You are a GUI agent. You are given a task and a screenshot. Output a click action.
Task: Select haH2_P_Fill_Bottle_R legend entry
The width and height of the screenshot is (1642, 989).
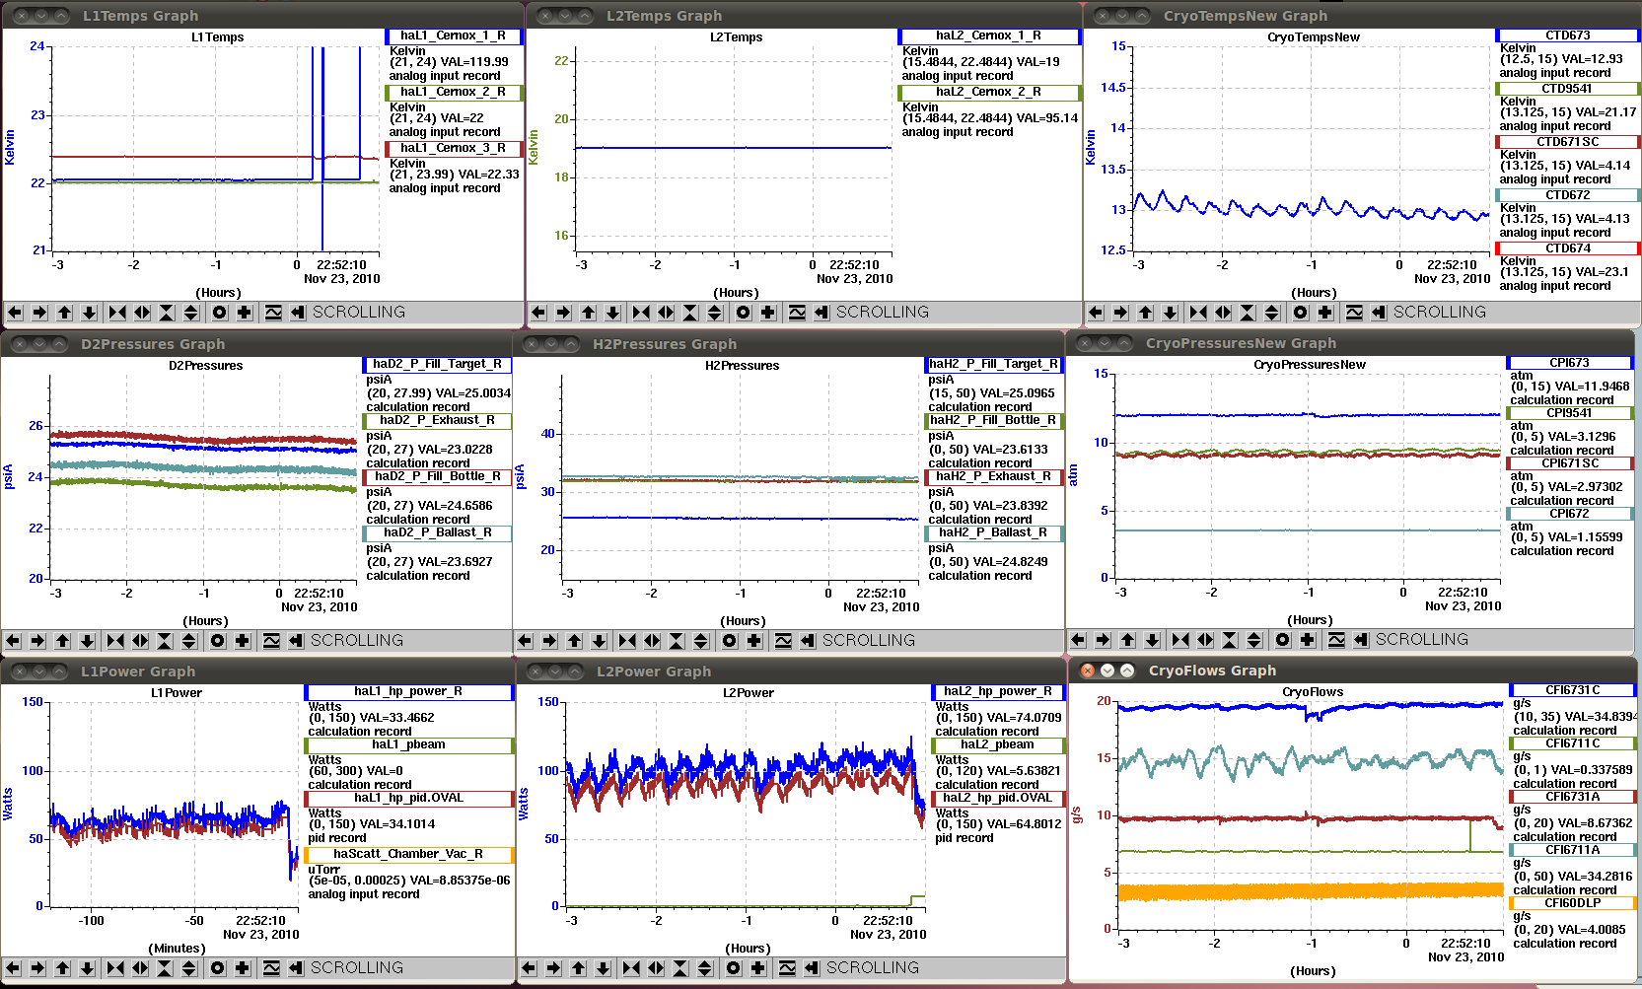993,421
